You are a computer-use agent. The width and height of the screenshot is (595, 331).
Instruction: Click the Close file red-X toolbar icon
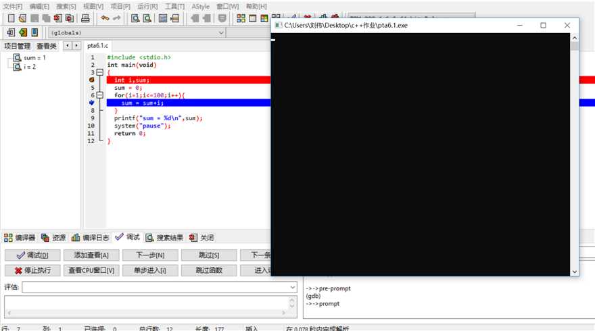[57, 18]
